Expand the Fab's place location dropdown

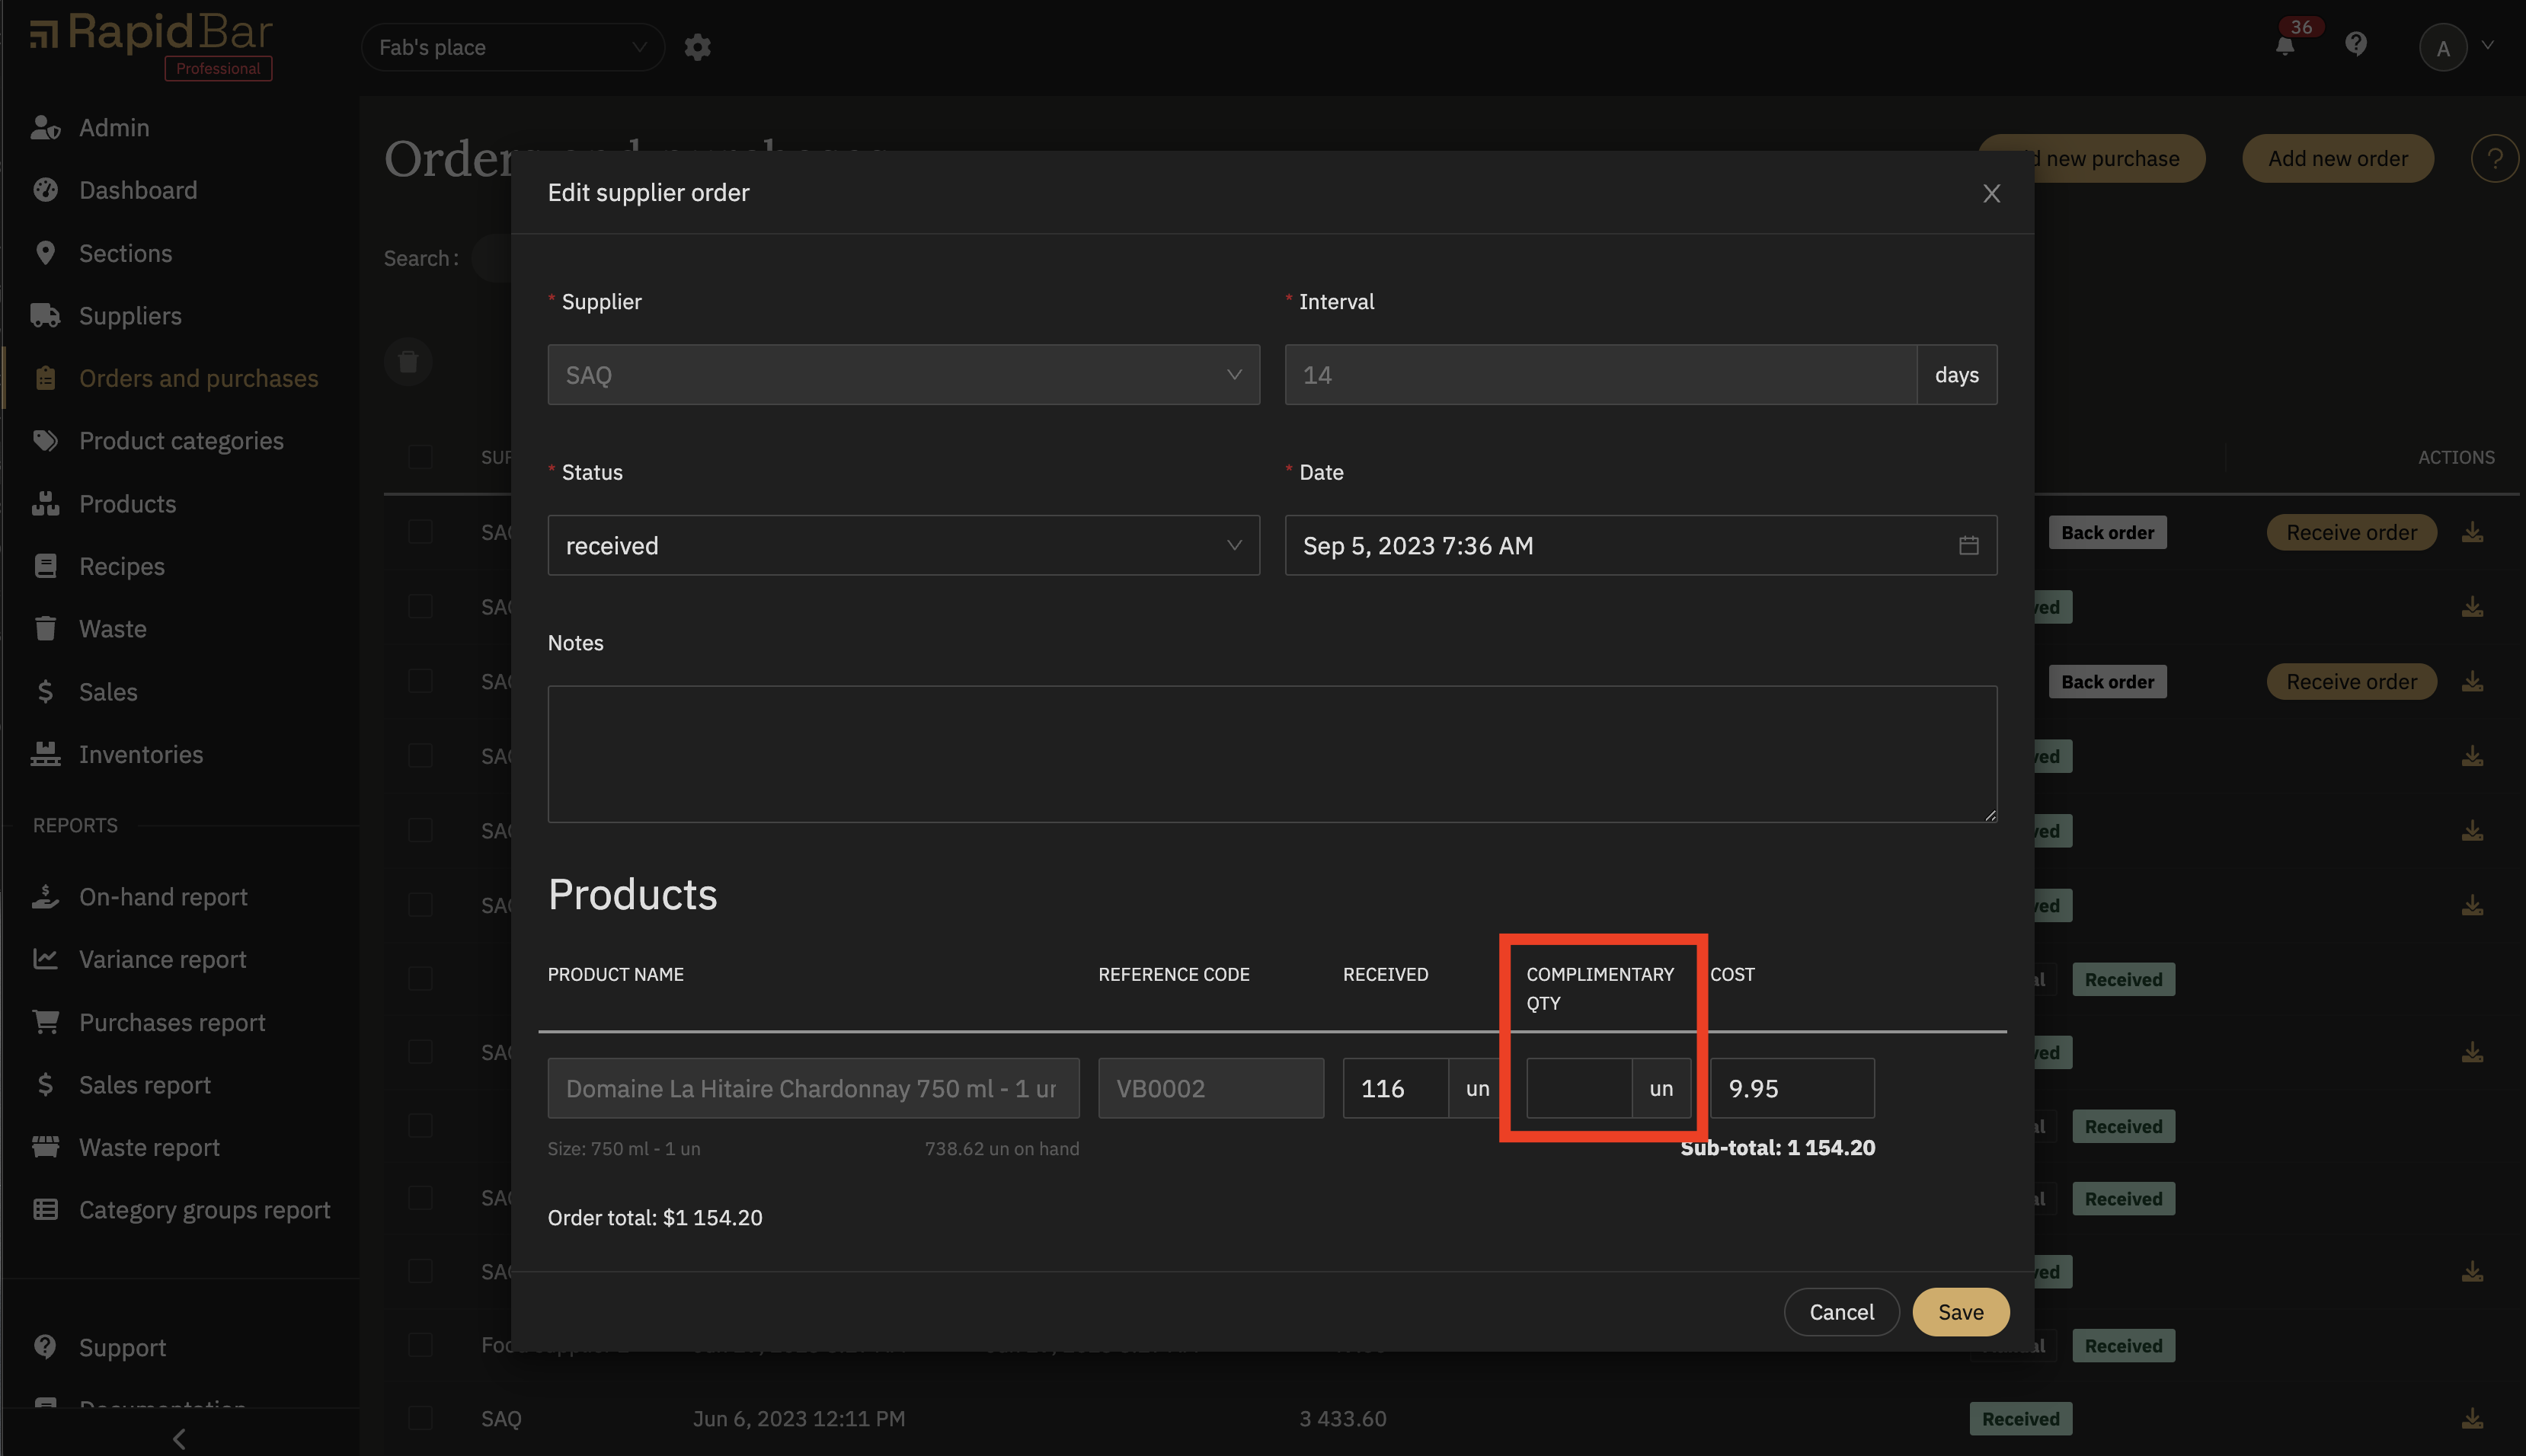pyautogui.click(x=513, y=47)
